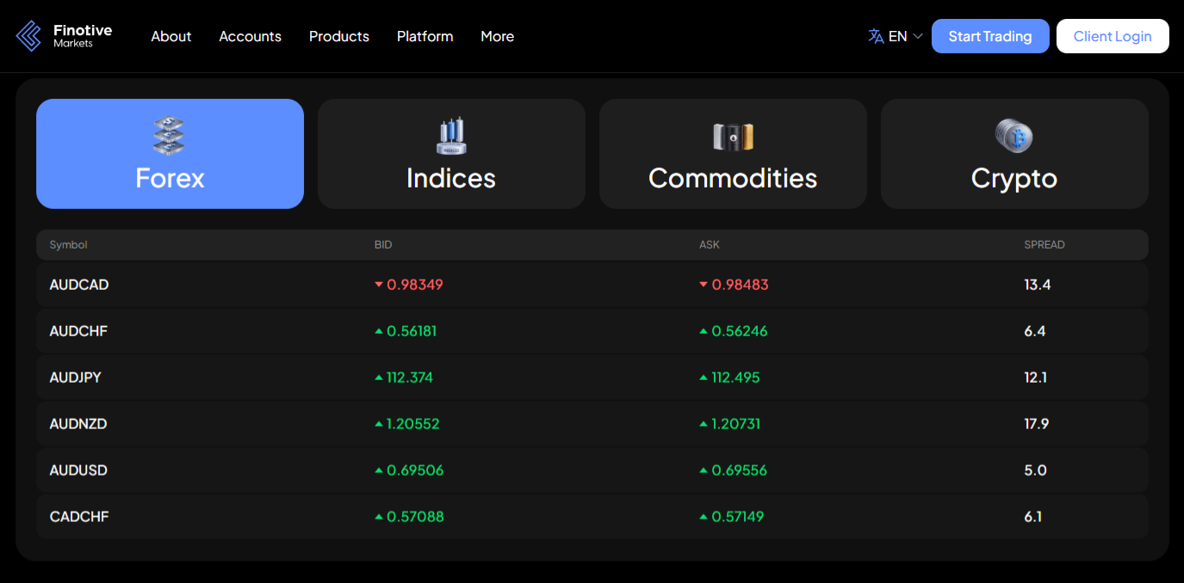Select the AUDNZD symbol
This screenshot has height=583, width=1184.
point(78,424)
